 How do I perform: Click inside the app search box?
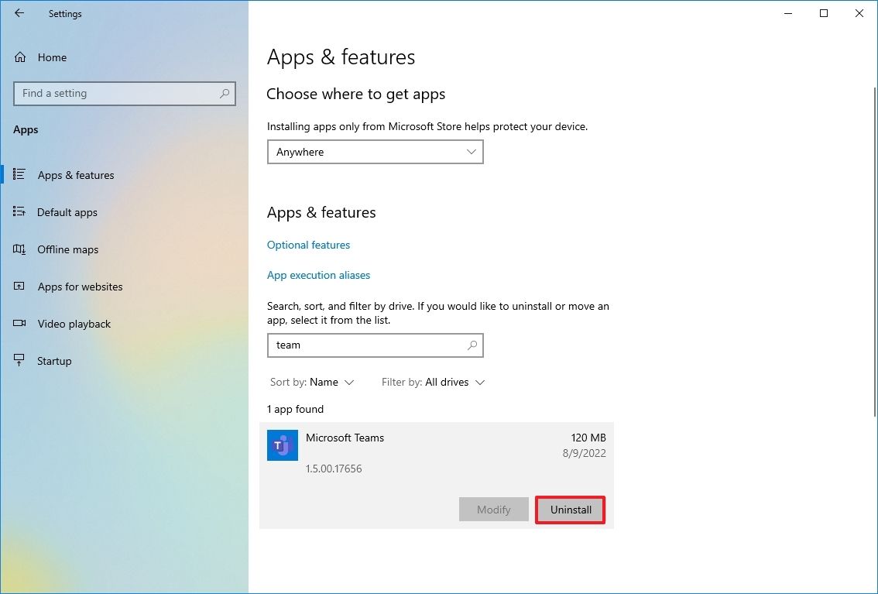point(364,345)
